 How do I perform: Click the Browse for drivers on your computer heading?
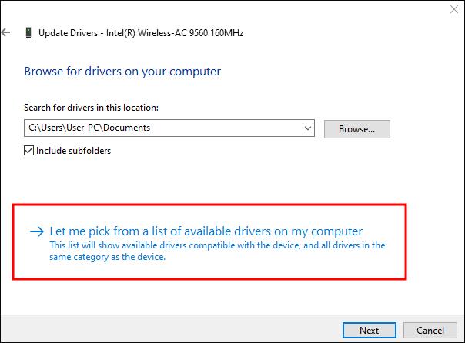122,72
